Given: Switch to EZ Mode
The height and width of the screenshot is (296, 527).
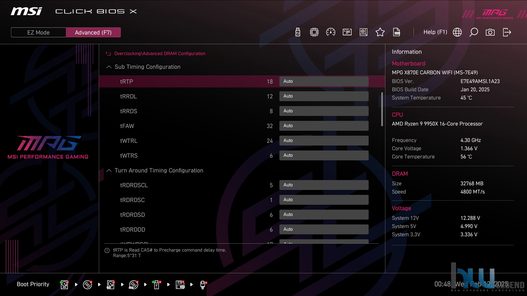Looking at the screenshot, I should click(38, 33).
